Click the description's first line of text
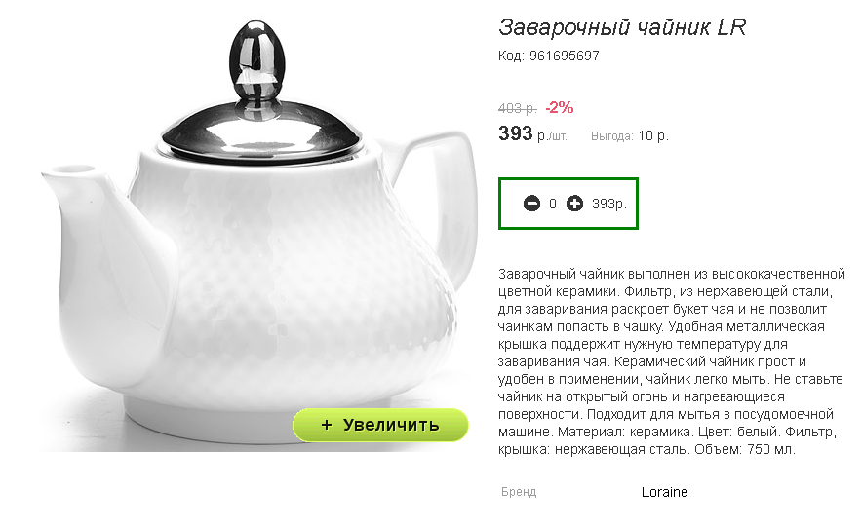 (671, 274)
